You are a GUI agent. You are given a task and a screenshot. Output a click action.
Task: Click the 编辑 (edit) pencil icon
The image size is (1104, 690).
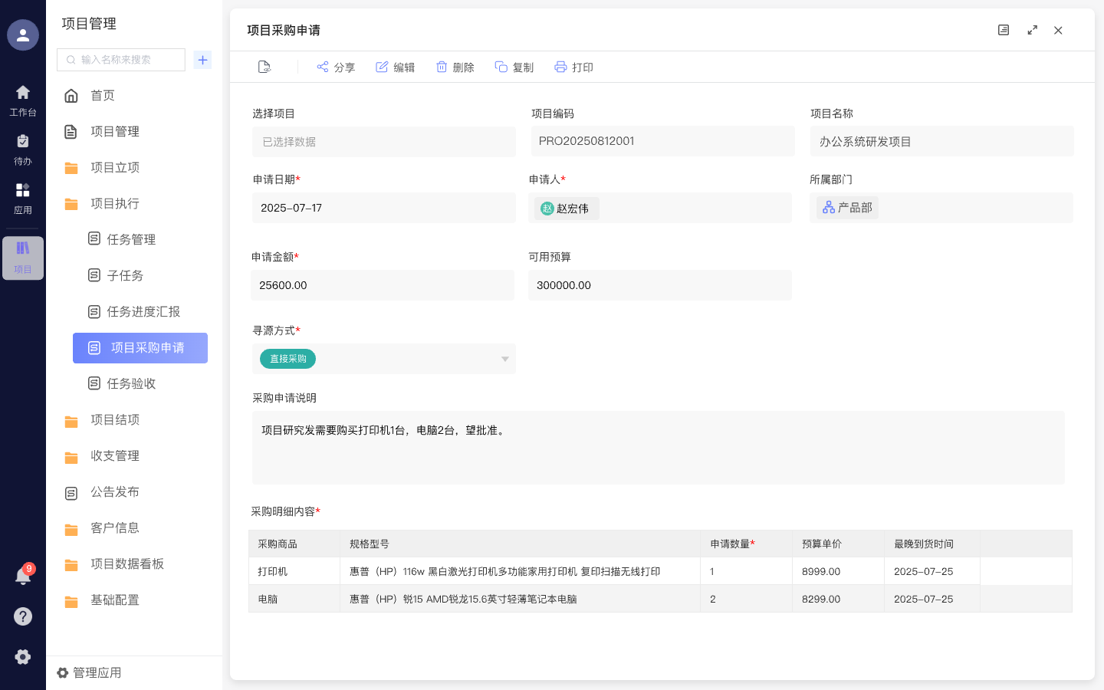pyautogui.click(x=382, y=67)
